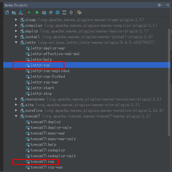Collapse all tree nodes icon
The width and height of the screenshot is (172, 172).
click(x=71, y=12)
